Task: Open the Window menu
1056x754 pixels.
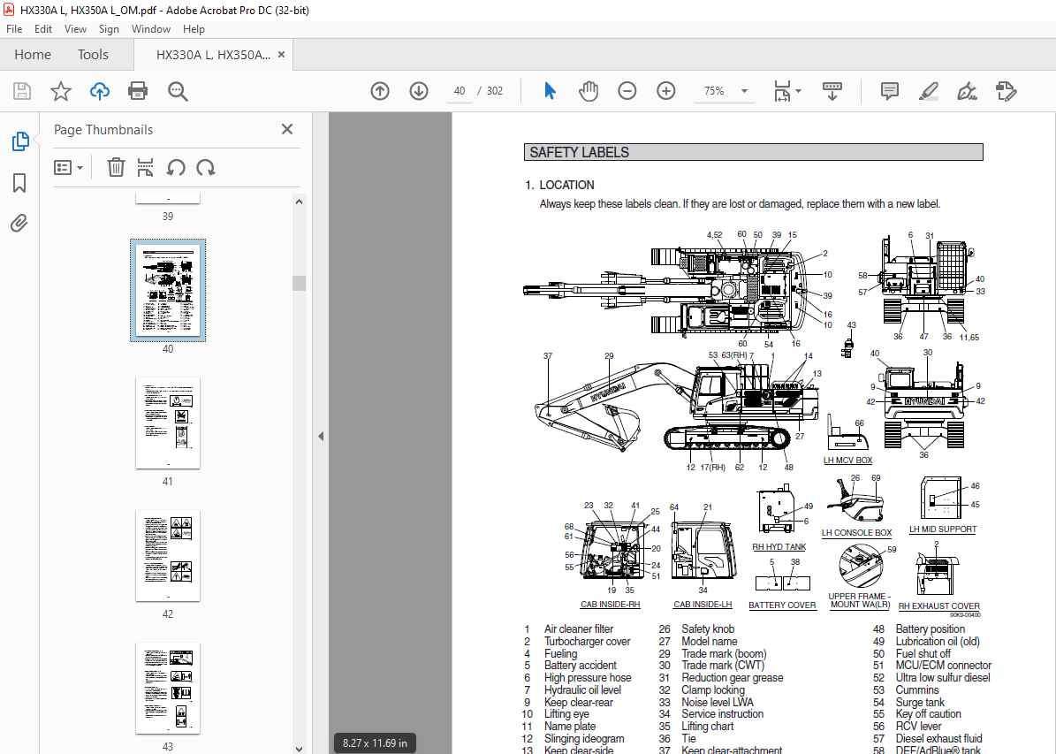Action: pyautogui.click(x=151, y=29)
